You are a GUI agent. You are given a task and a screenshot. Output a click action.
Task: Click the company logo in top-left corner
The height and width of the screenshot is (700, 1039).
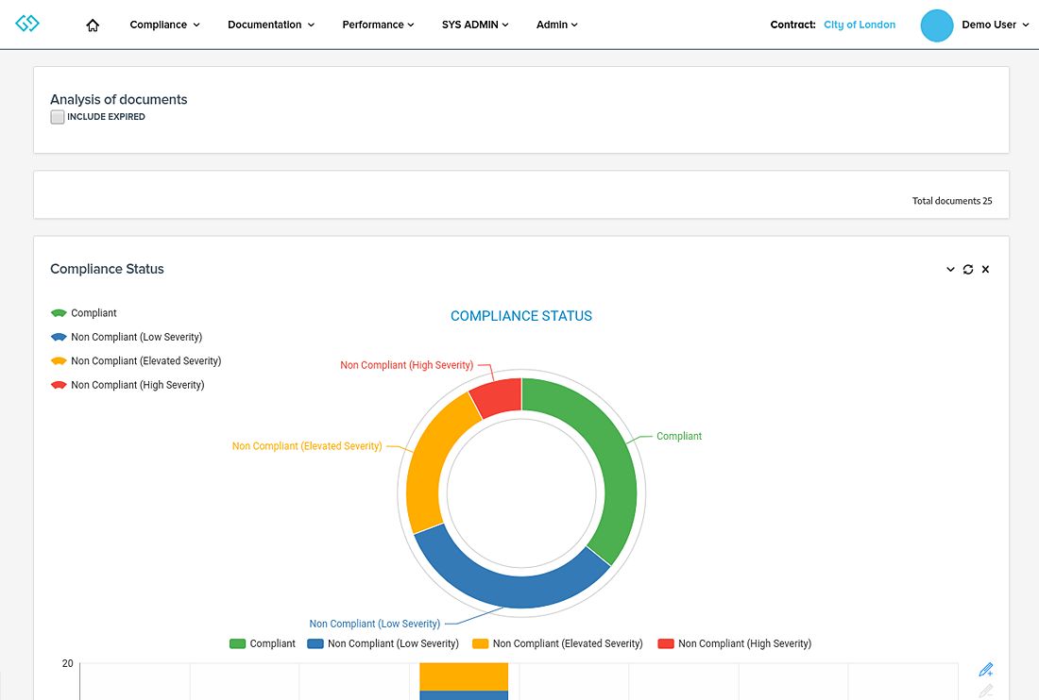coord(27,24)
